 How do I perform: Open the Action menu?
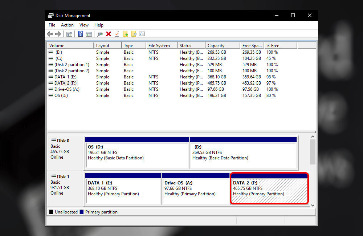67,25
